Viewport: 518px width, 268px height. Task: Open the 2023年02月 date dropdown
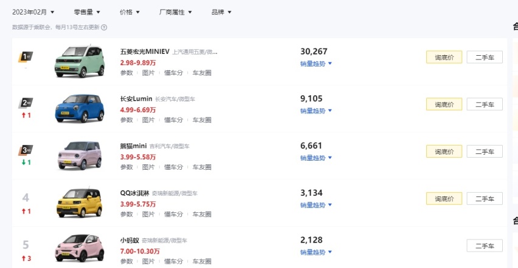[x=33, y=12]
